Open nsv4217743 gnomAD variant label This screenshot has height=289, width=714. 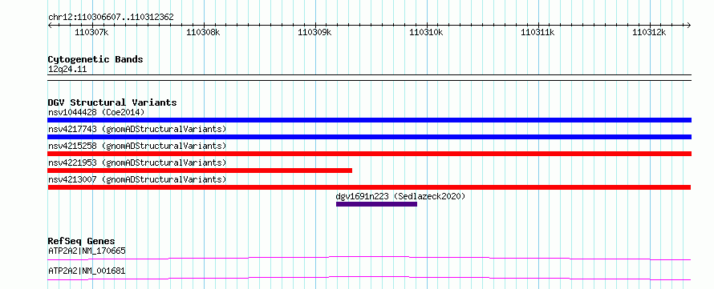[137, 129]
